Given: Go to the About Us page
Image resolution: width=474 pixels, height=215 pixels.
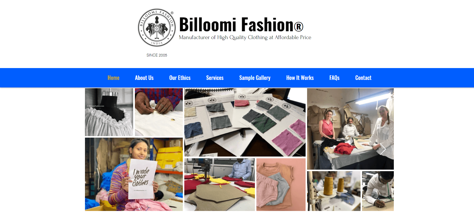Looking at the screenshot, I should click(x=144, y=78).
